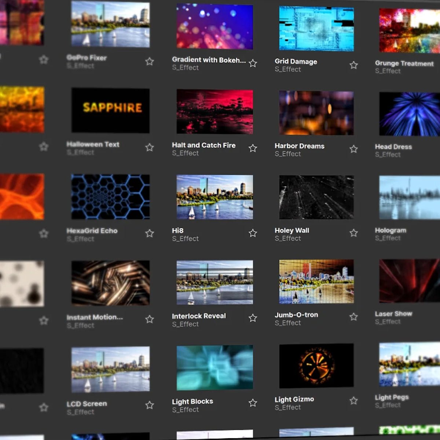Star the Interlock Reveal effect

(x=253, y=318)
